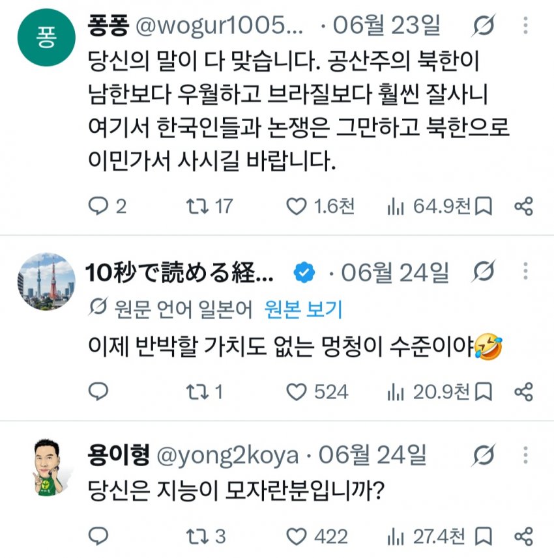
Task: Share the yong2koya post
Action: (x=523, y=537)
